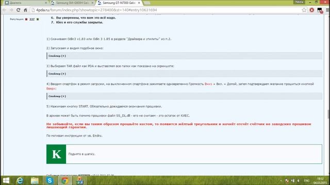Go back to the previous page
Screen dimensions: 330x185
click(5, 10)
